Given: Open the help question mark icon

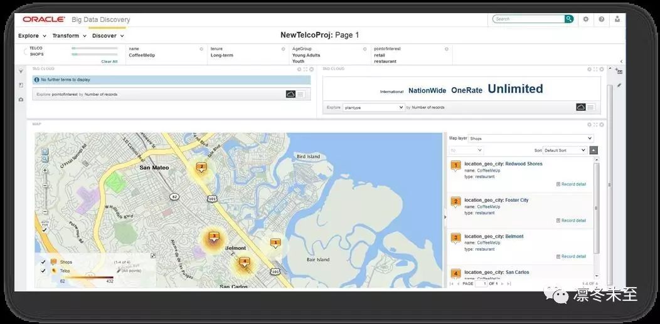Looking at the screenshot, I should pos(602,19).
